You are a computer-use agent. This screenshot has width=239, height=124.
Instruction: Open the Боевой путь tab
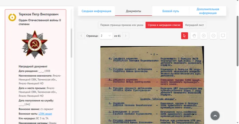171,11
